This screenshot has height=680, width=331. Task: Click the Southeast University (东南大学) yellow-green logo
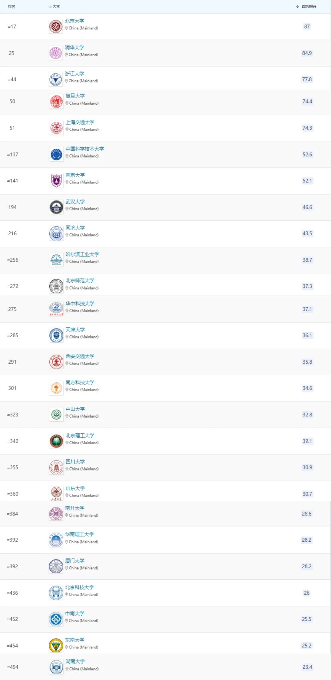55,646
